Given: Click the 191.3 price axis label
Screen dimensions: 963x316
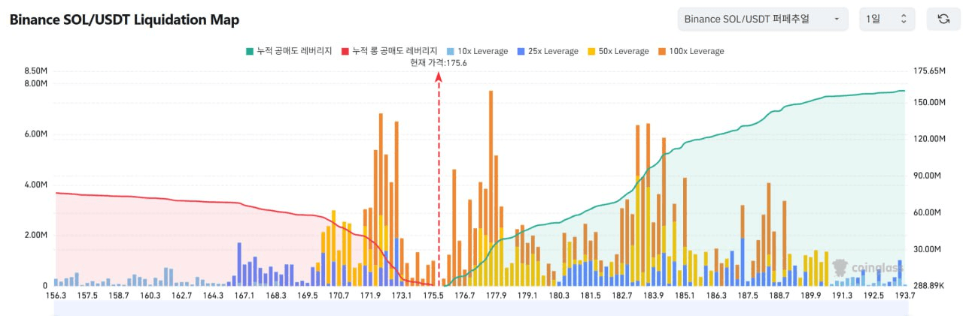Looking at the screenshot, I should coord(842,296).
